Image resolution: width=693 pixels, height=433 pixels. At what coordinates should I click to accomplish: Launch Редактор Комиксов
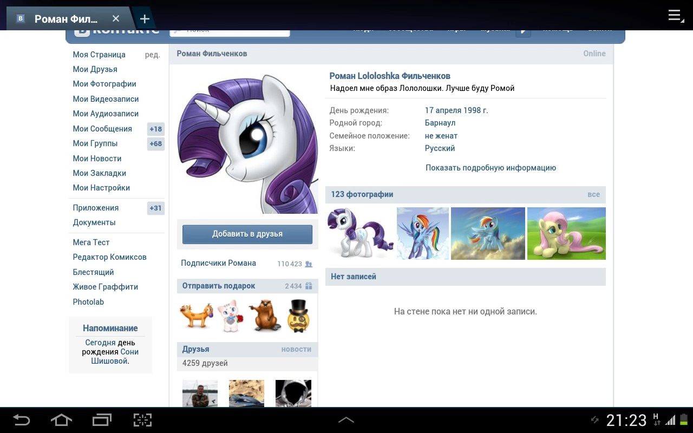pos(110,257)
